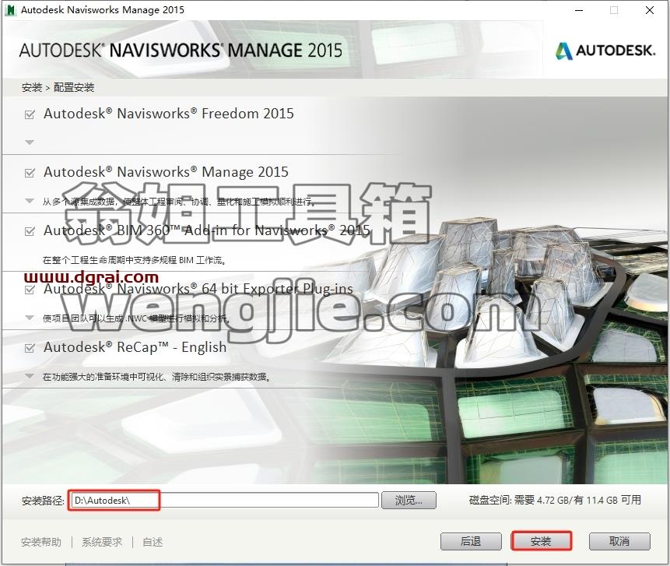Click the disk space 4.72 GB text

coord(555,500)
